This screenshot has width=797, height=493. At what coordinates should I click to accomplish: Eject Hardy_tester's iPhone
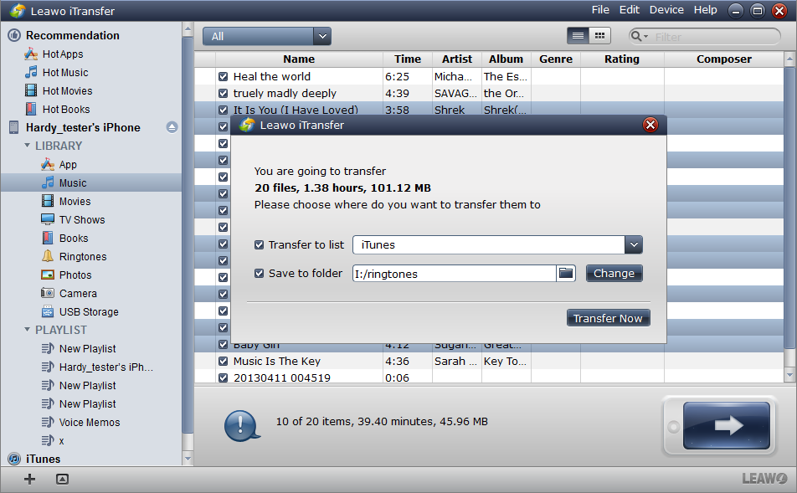[x=172, y=127]
